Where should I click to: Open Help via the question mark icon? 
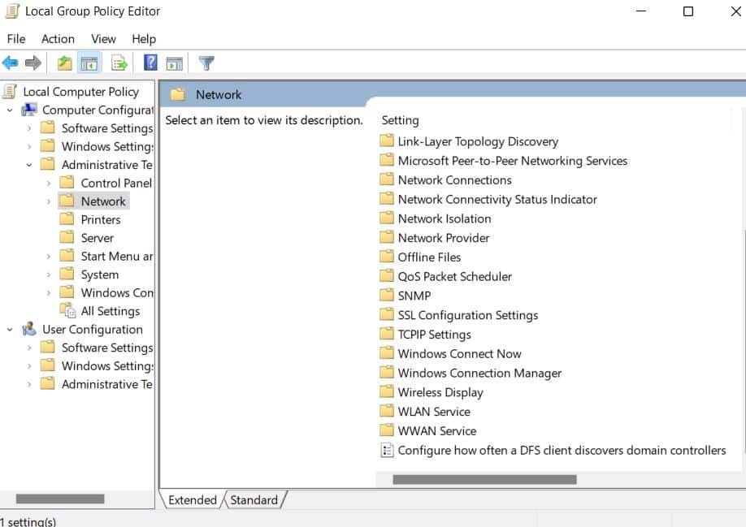150,63
